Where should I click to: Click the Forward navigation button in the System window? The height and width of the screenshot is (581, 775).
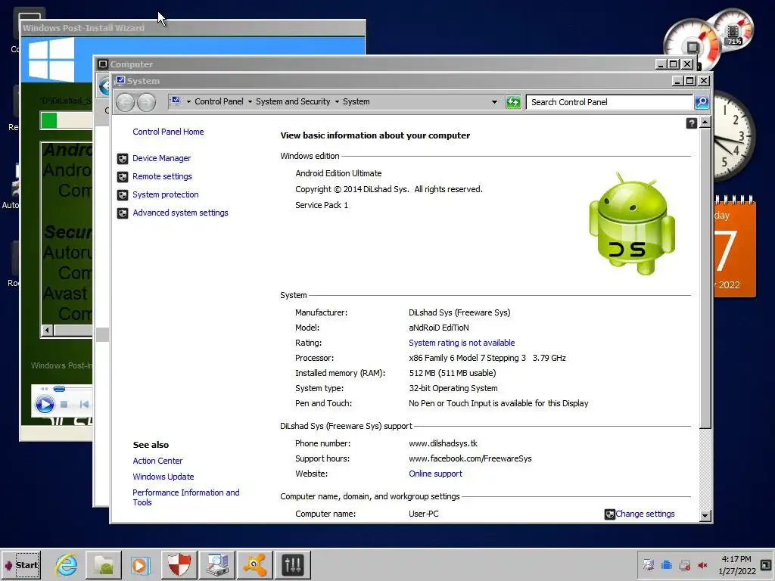pyautogui.click(x=146, y=102)
